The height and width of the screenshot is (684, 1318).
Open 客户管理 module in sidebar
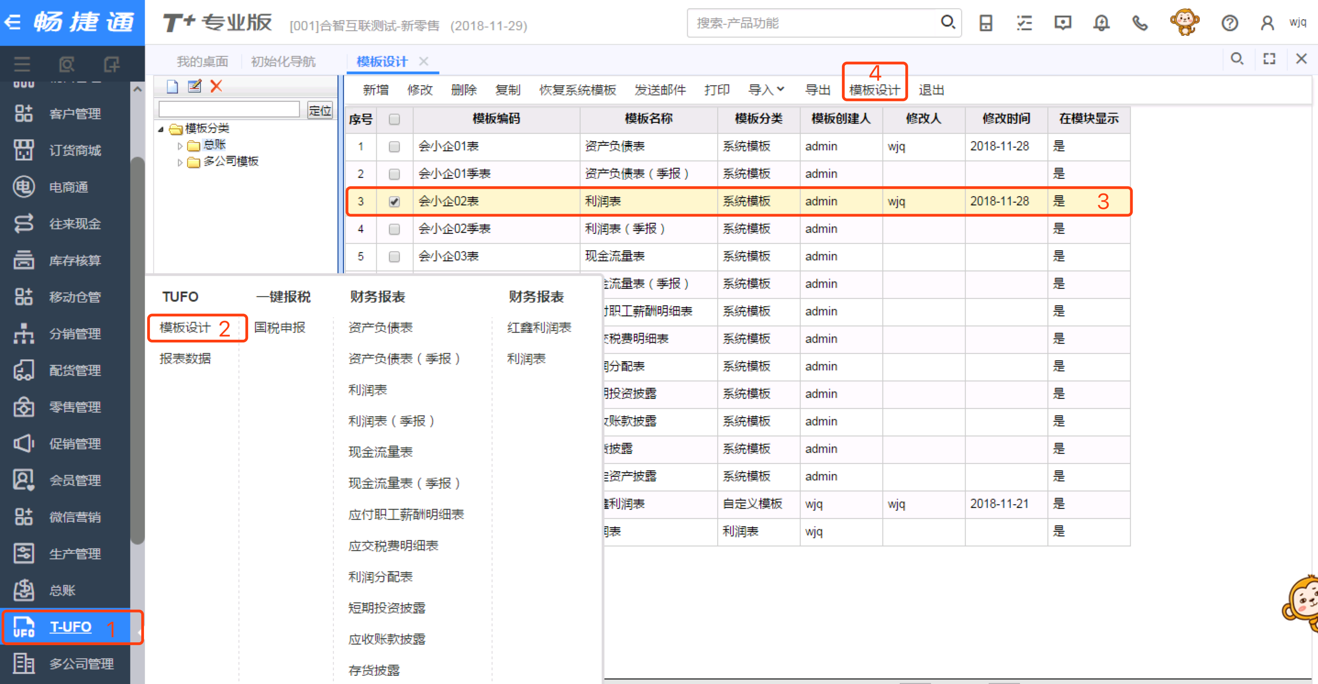coord(65,114)
